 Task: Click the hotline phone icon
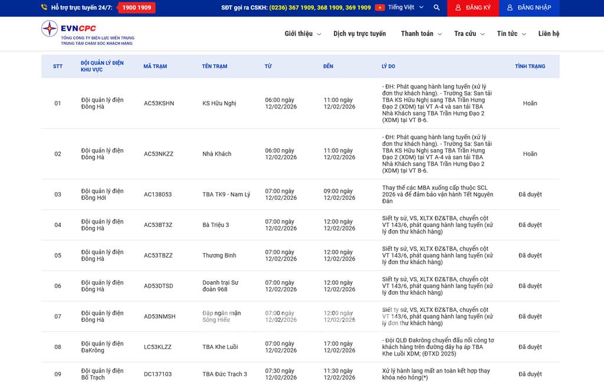click(x=44, y=8)
